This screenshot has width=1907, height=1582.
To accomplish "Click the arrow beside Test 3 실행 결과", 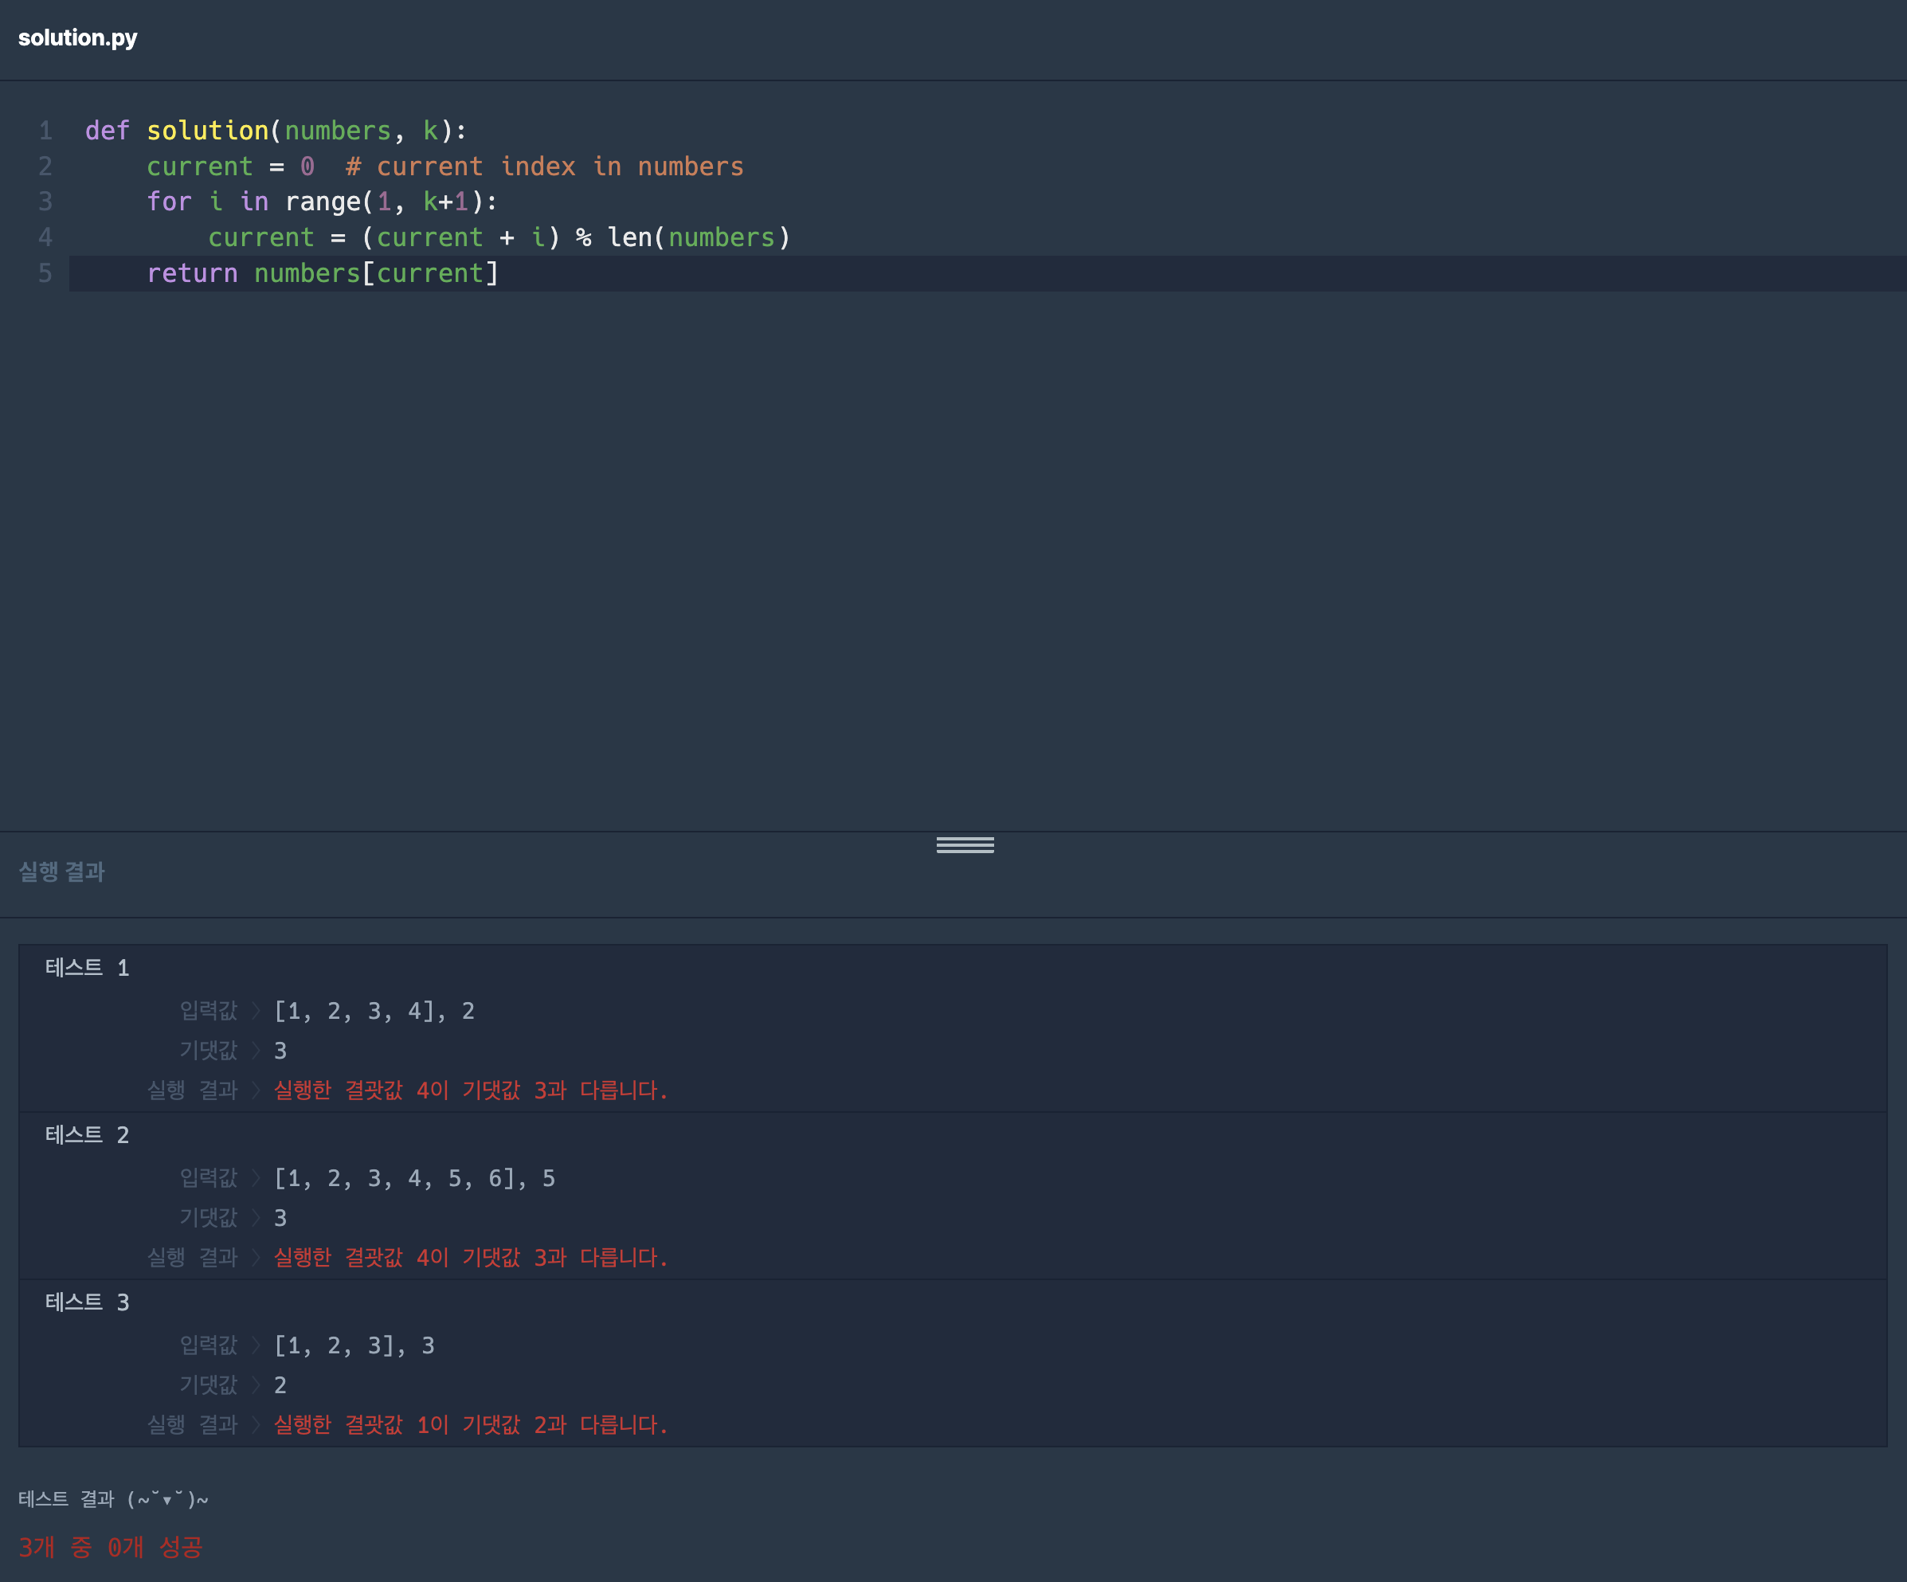I will (256, 1425).
